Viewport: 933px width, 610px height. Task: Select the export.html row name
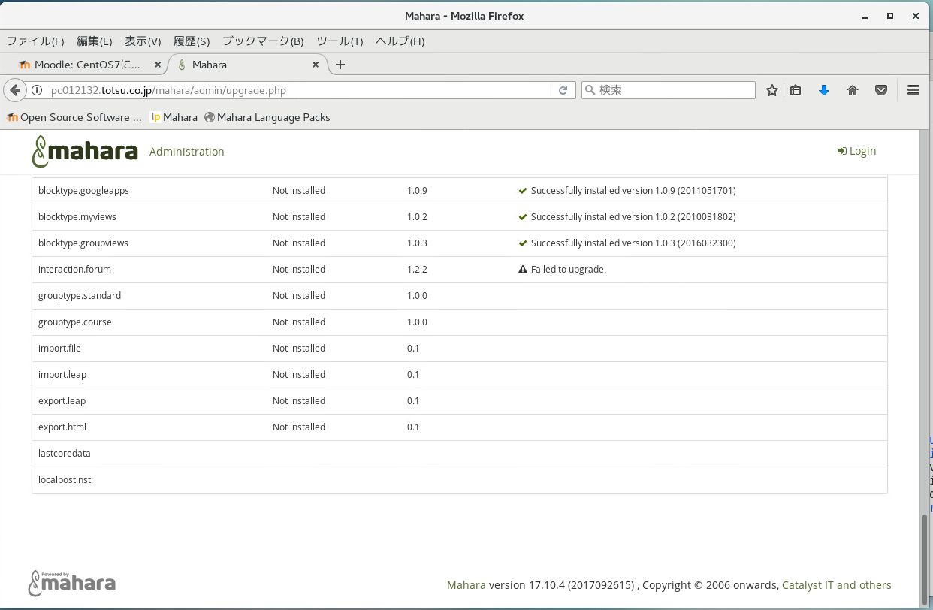click(x=62, y=427)
